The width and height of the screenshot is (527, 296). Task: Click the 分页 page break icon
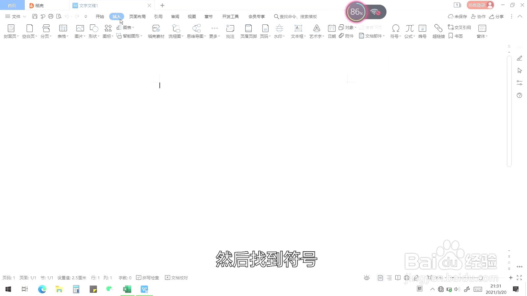point(46,28)
